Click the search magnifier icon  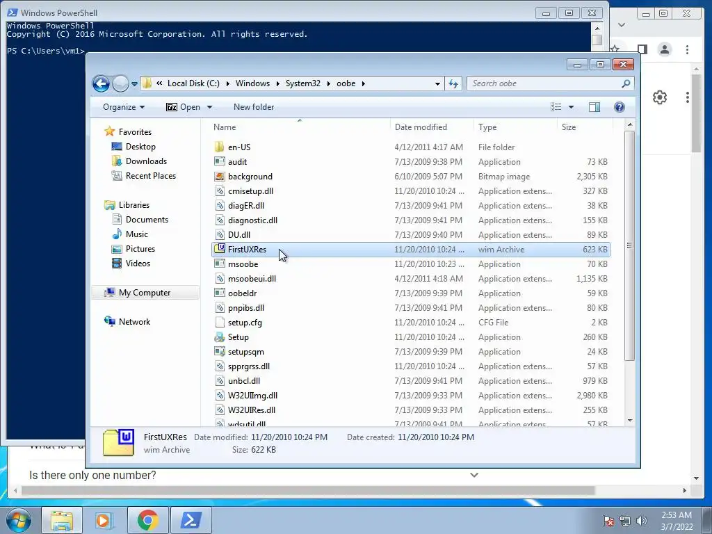coord(626,83)
